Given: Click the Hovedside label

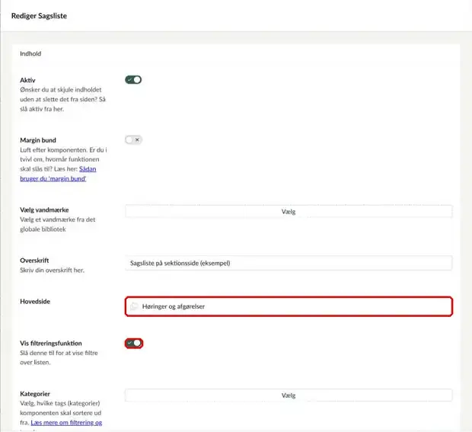Looking at the screenshot, I should pos(35,301).
